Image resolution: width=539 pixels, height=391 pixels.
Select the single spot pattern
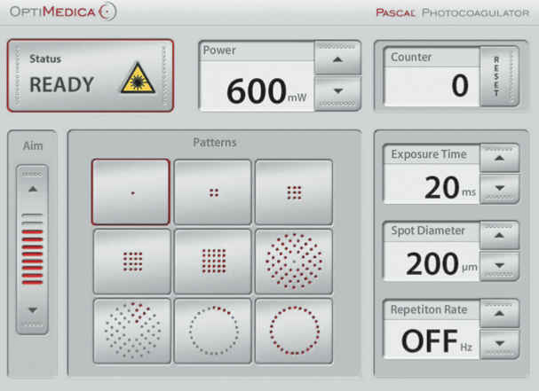pos(131,192)
